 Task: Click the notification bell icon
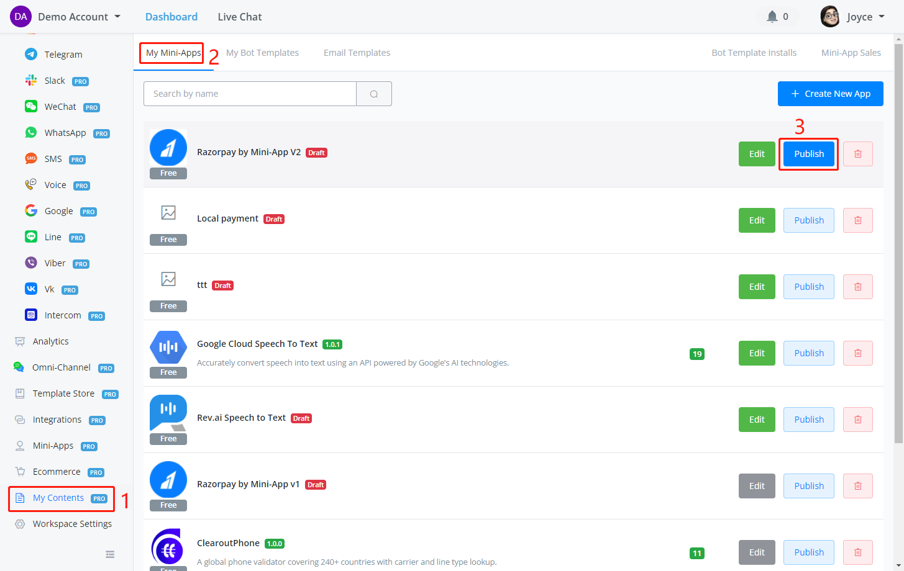[x=772, y=17]
